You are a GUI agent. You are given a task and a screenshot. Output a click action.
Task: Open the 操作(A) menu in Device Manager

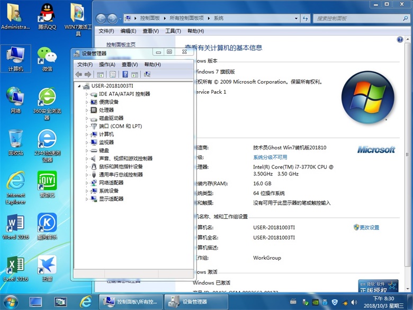(107, 65)
